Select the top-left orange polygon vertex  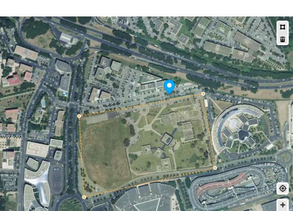click(x=79, y=116)
